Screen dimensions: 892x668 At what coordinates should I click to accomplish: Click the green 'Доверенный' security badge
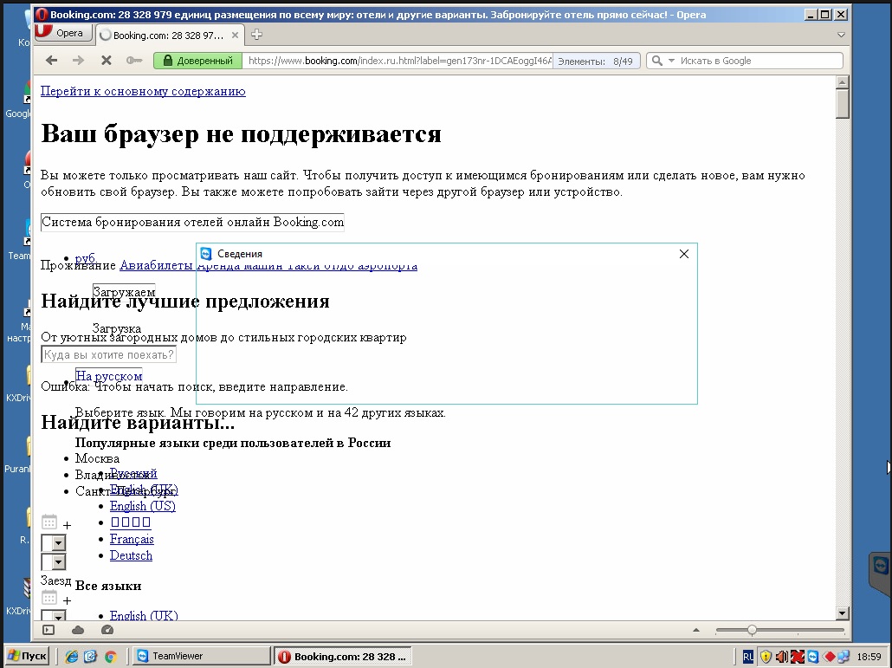197,61
